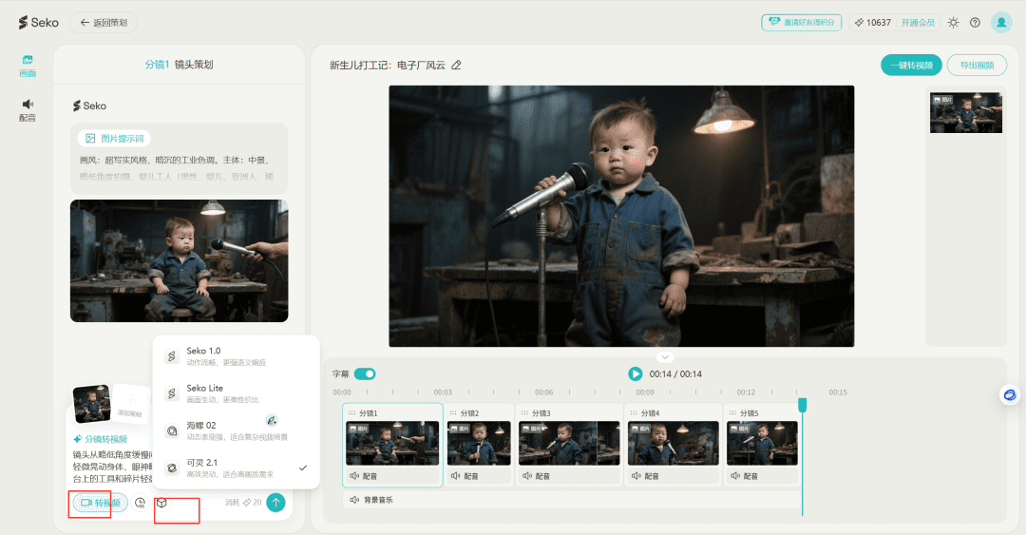Click the 消耗 20 credits cost label
This screenshot has height=535, width=1026.
click(x=243, y=503)
